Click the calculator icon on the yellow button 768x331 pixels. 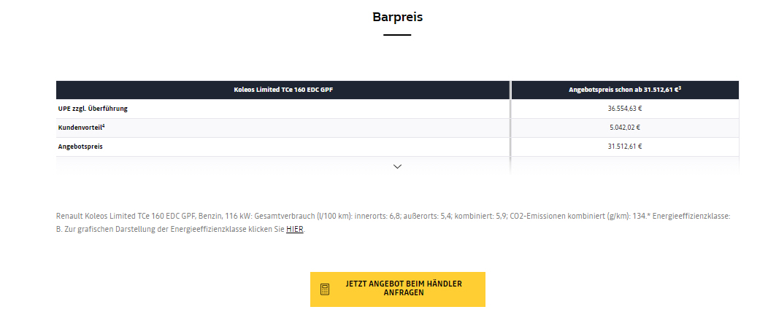click(325, 289)
